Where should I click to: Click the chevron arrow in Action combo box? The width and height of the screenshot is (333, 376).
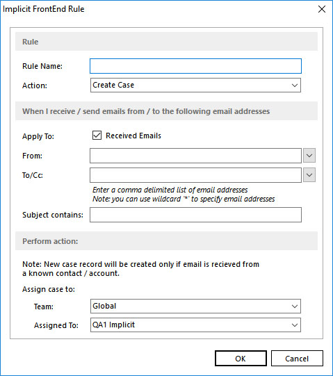tap(295, 85)
